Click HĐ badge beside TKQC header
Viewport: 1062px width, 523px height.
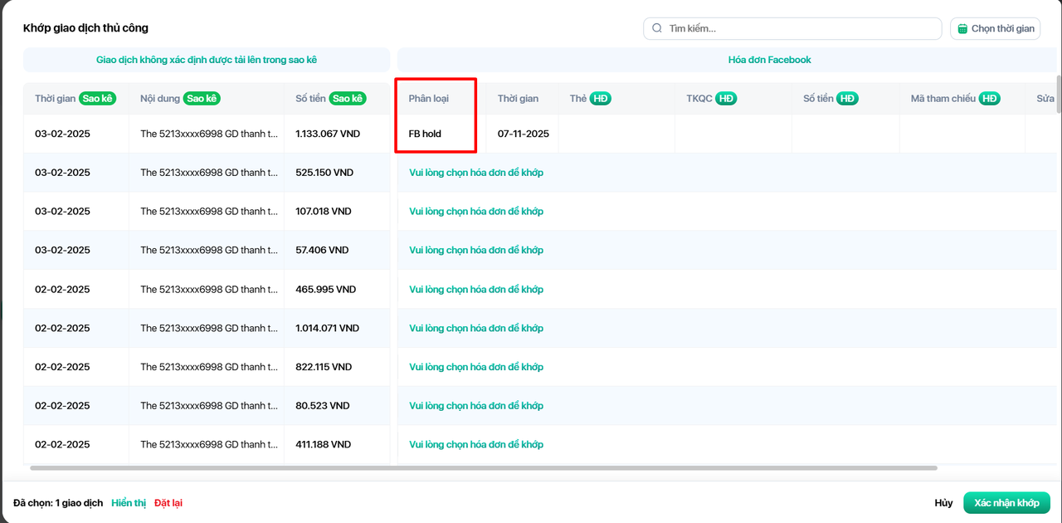pyautogui.click(x=726, y=98)
